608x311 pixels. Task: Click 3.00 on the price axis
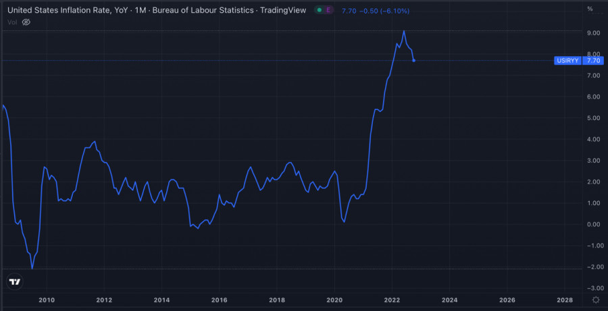click(x=594, y=161)
